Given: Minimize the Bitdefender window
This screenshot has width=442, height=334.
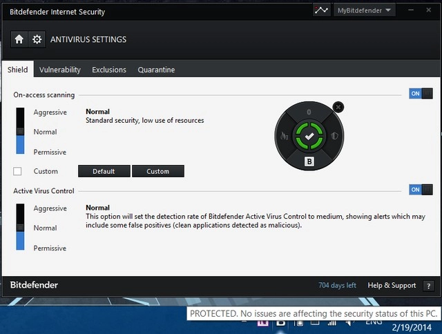Looking at the screenshot, I should (x=411, y=10).
